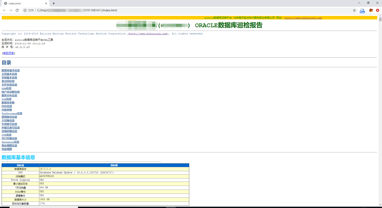Image resolution: width=382 pixels, height=208 pixels.
Task: Click the 19.0.0.0 version value
Action: click(45, 169)
